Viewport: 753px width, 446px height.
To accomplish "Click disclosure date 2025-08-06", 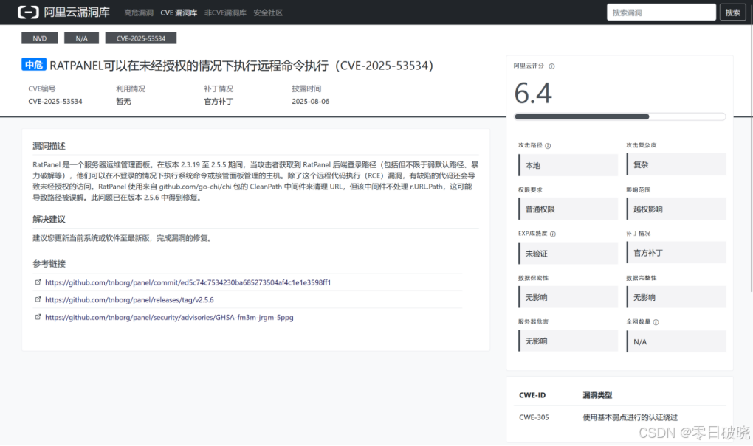I will coord(311,102).
